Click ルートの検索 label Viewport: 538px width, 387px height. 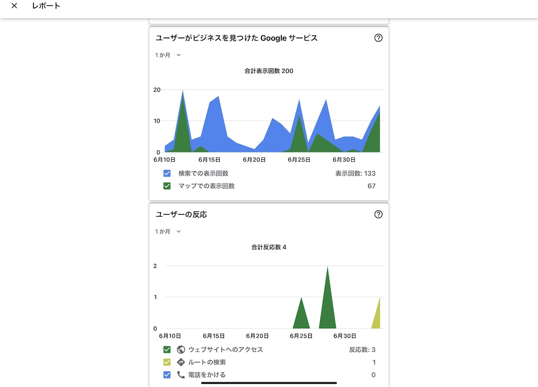point(207,362)
